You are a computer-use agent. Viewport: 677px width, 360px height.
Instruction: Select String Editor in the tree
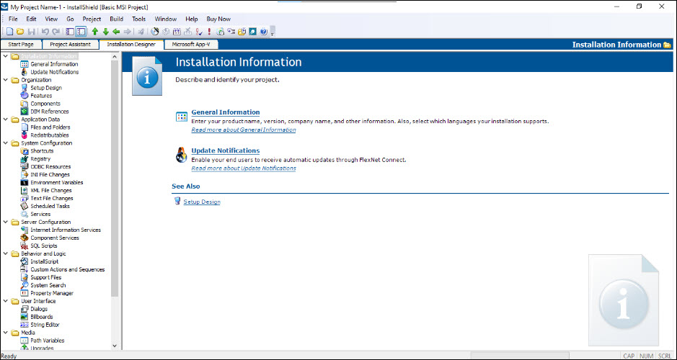point(45,325)
